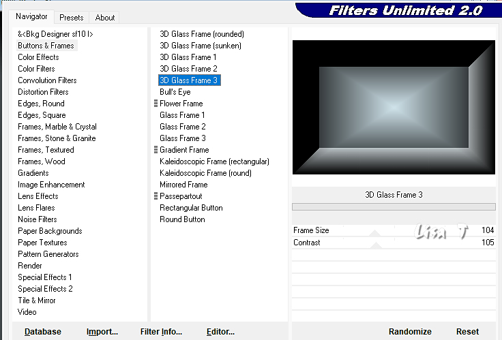502x340 pixels.
Task: Click the progress bar under the filter name
Action: point(394,207)
